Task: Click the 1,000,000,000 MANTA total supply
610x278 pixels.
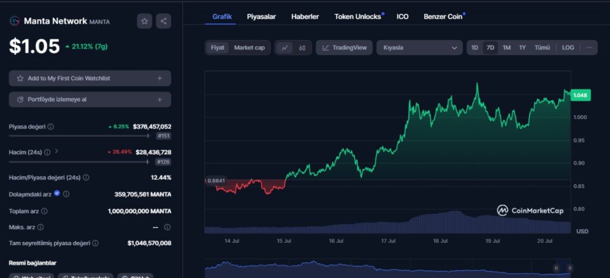Action: tap(139, 211)
